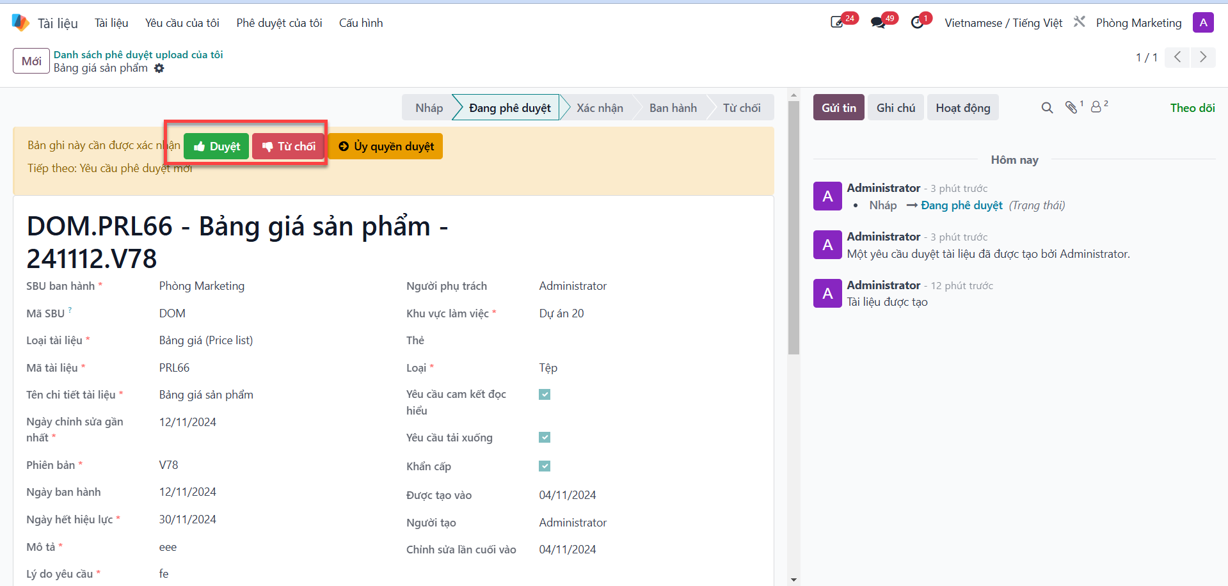
Task: Click Administrator avatar on Tài liệu được tạo message
Action: (x=827, y=293)
